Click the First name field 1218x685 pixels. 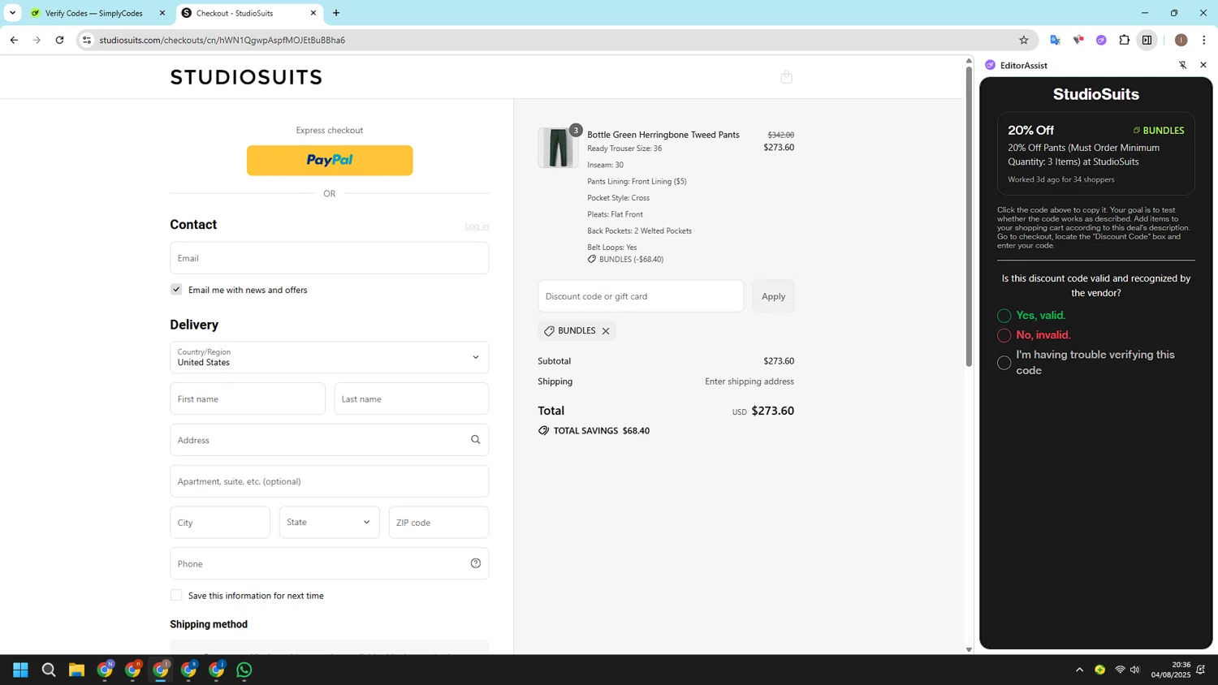pyautogui.click(x=248, y=399)
